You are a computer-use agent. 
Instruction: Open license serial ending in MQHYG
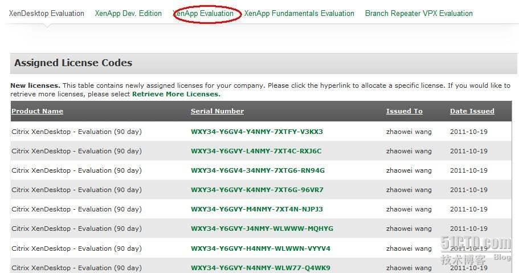pos(262,229)
